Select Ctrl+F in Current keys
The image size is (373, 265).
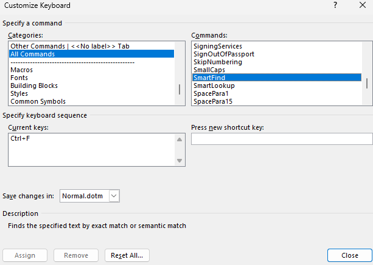tap(20, 139)
